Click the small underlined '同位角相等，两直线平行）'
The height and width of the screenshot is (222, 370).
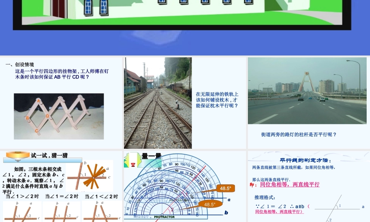pyautogui.click(x=279, y=212)
